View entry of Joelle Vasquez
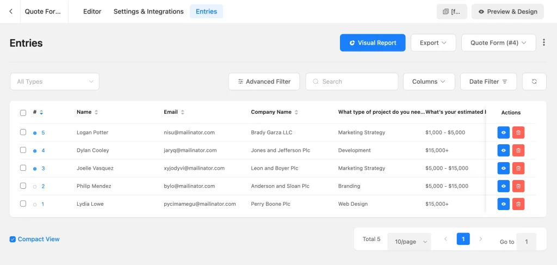Screen dimensions: 557x265 503,168
